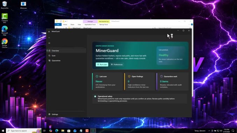Click the '0 items' quarantine value
This screenshot has width=237, height=133.
(x=164, y=81)
